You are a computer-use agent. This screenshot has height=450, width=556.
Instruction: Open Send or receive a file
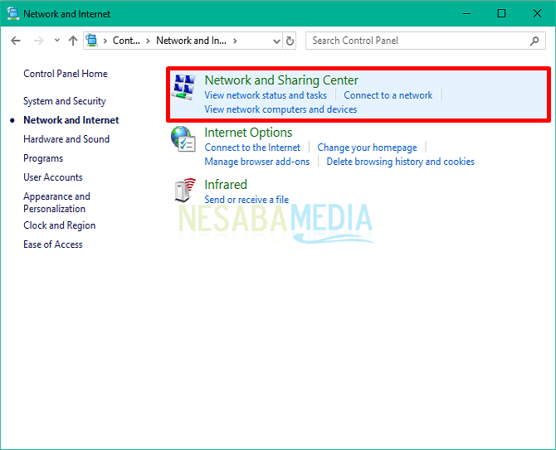point(246,200)
